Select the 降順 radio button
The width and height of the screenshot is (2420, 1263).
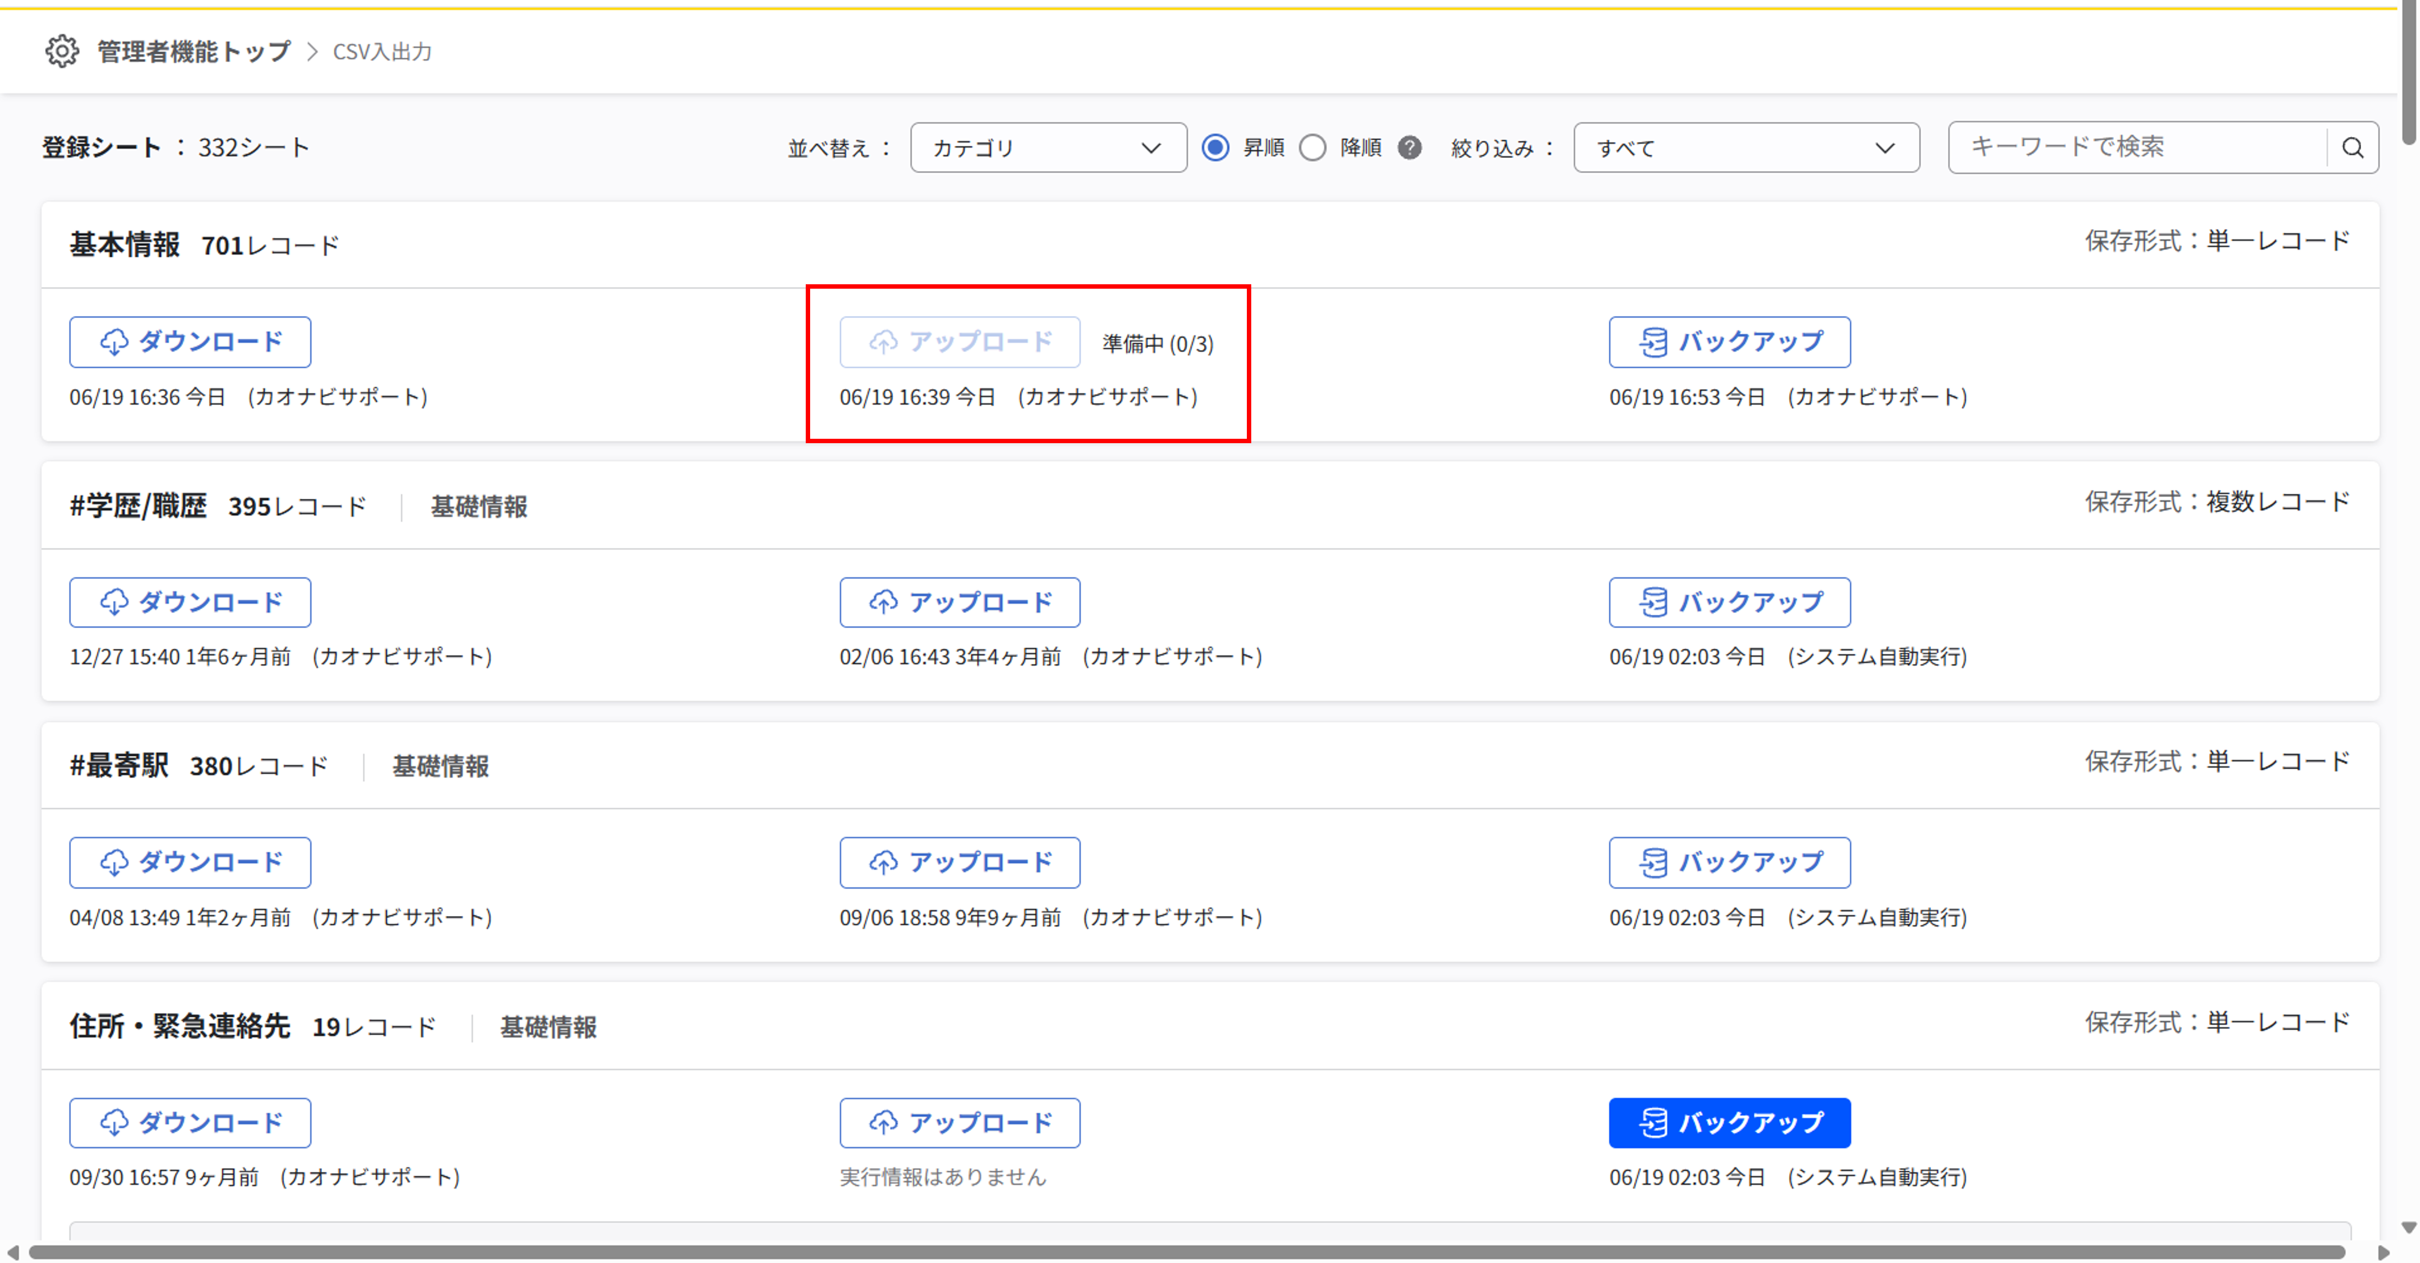tap(1312, 147)
